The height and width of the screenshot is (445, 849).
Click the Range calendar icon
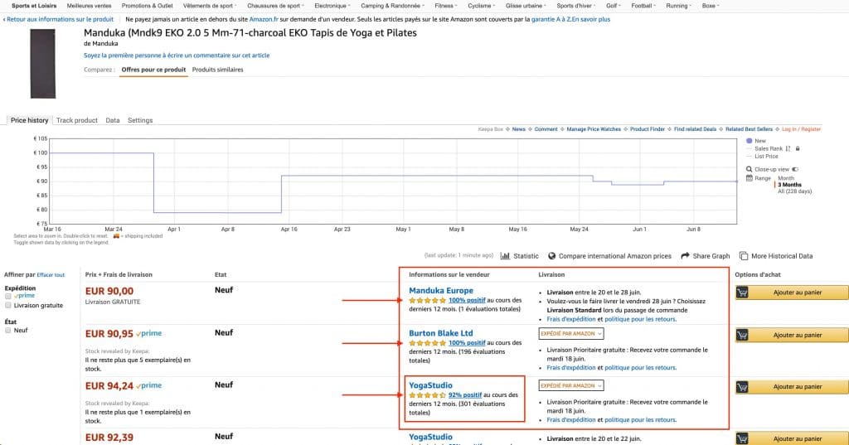pos(750,178)
